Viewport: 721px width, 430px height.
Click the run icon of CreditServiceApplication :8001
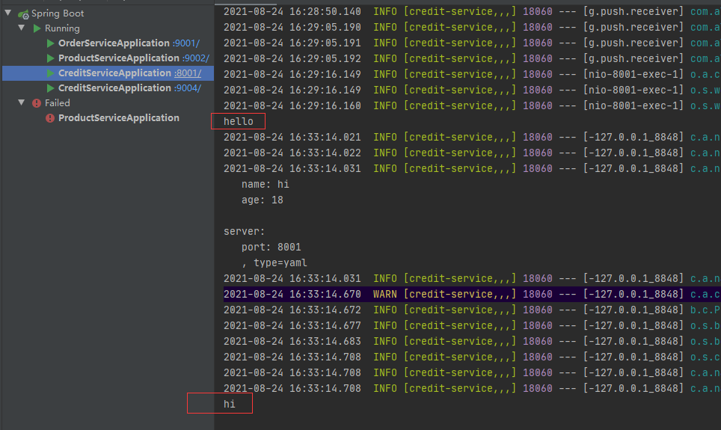click(51, 73)
